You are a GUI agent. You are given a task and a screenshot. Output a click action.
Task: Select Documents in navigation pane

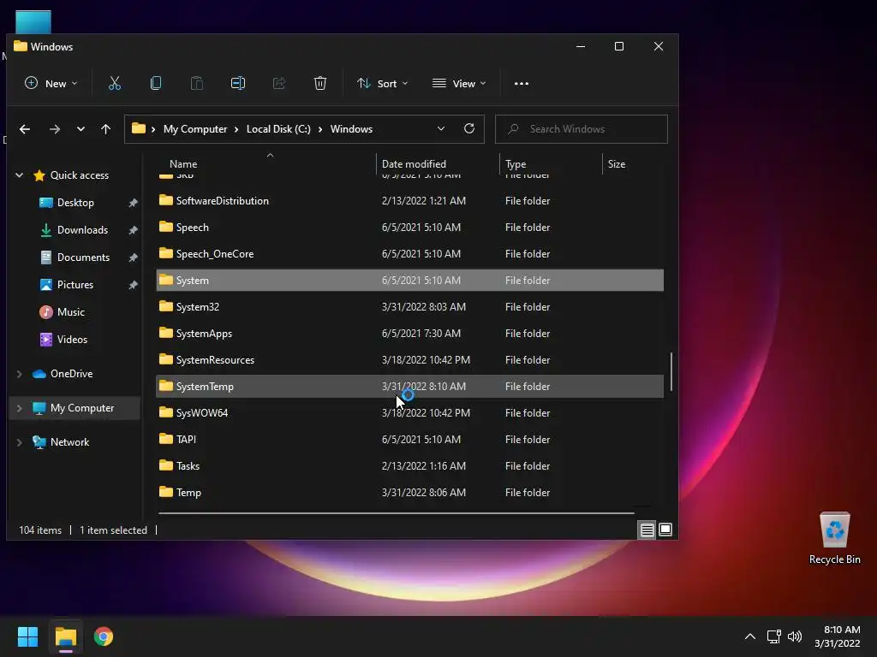83,257
